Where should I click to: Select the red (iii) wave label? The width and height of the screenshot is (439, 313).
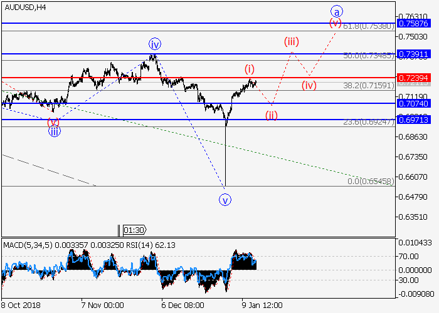pyautogui.click(x=291, y=42)
